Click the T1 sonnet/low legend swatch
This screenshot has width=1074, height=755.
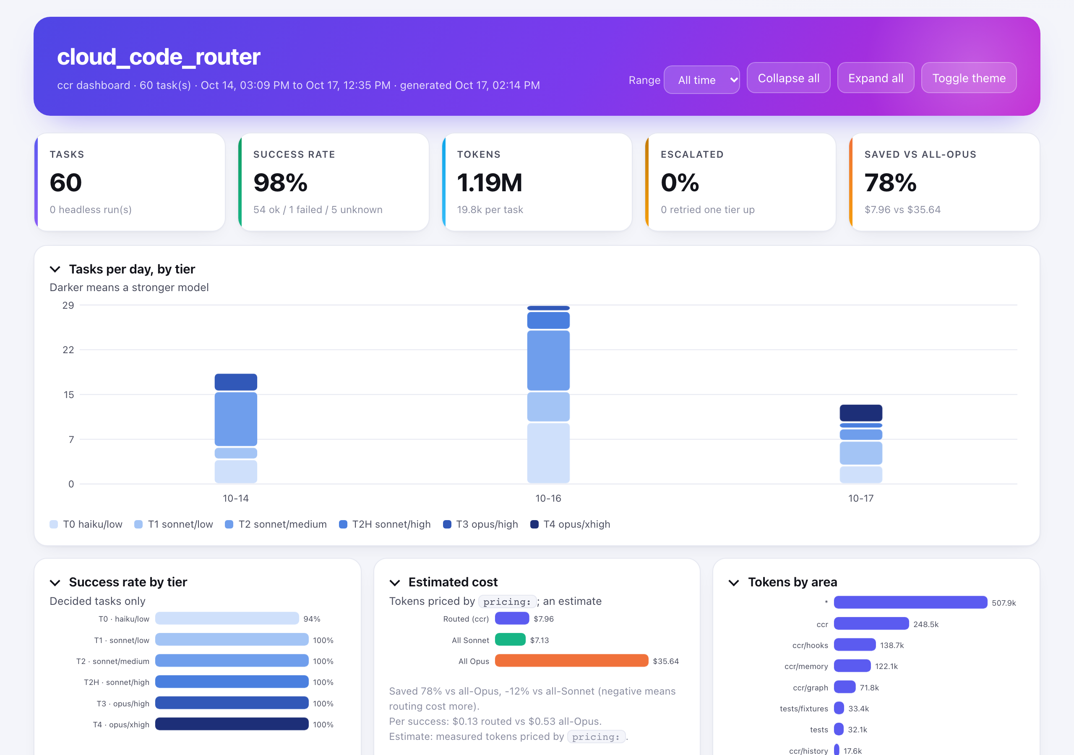[138, 524]
